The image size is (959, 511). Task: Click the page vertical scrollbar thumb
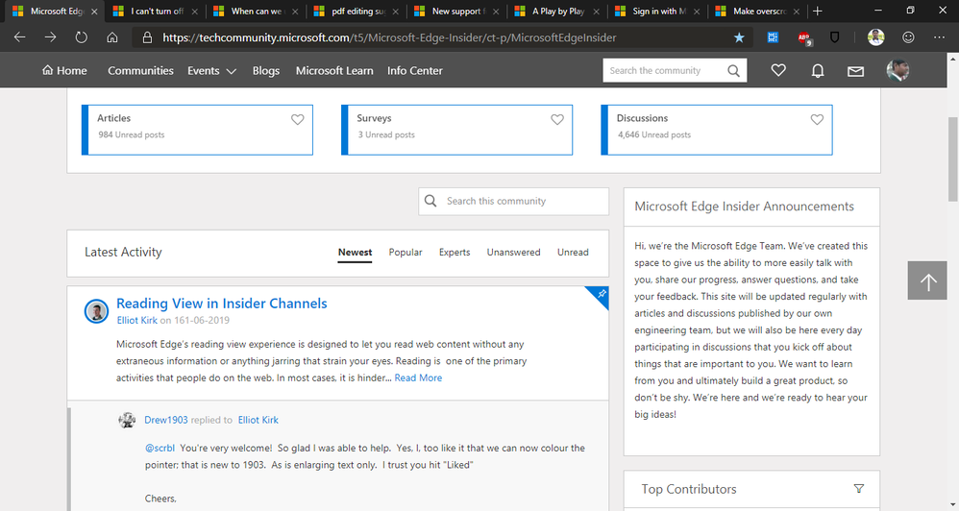[953, 158]
